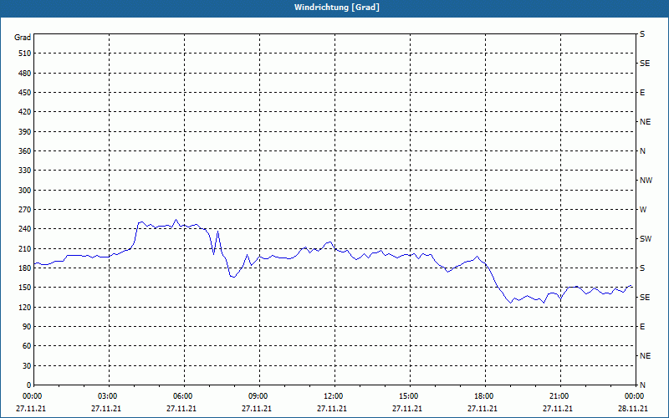
Task: Click the Windrichtung [Grad] chart title
Action: [337, 8]
